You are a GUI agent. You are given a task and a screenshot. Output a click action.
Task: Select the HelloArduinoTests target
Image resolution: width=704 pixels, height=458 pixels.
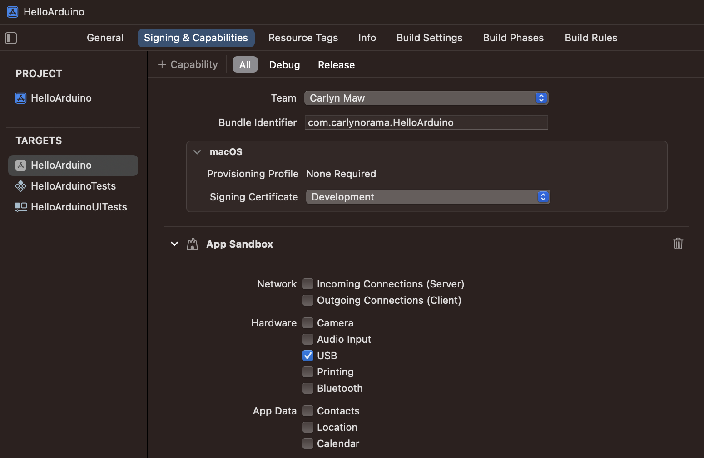click(x=65, y=186)
